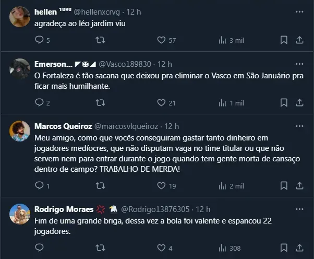Open hellen's profile picture

click(19, 16)
